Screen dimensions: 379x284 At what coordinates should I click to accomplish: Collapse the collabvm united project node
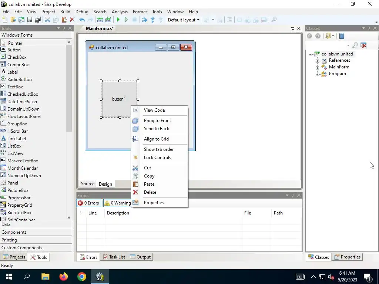coord(311,55)
